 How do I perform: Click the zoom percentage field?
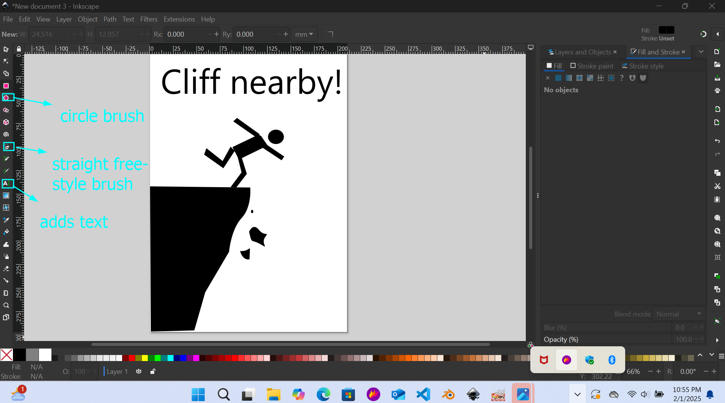[x=634, y=372]
